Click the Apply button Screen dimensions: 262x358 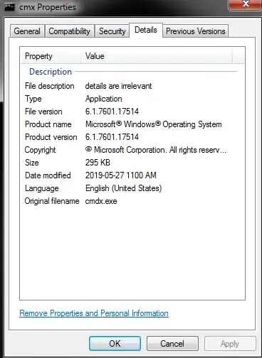click(230, 343)
